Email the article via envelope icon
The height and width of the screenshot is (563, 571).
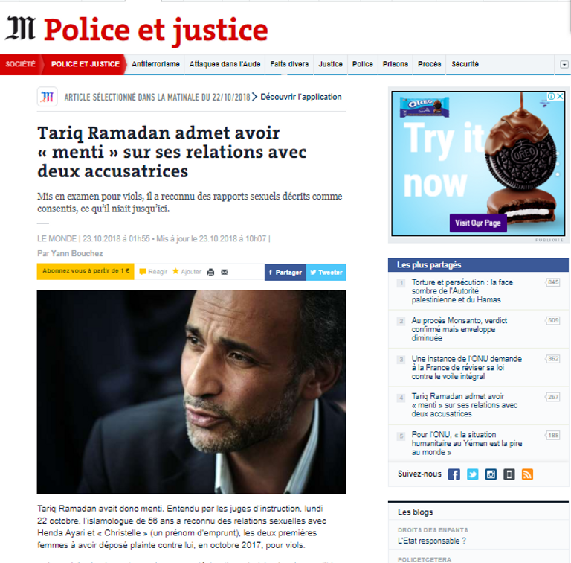click(225, 272)
